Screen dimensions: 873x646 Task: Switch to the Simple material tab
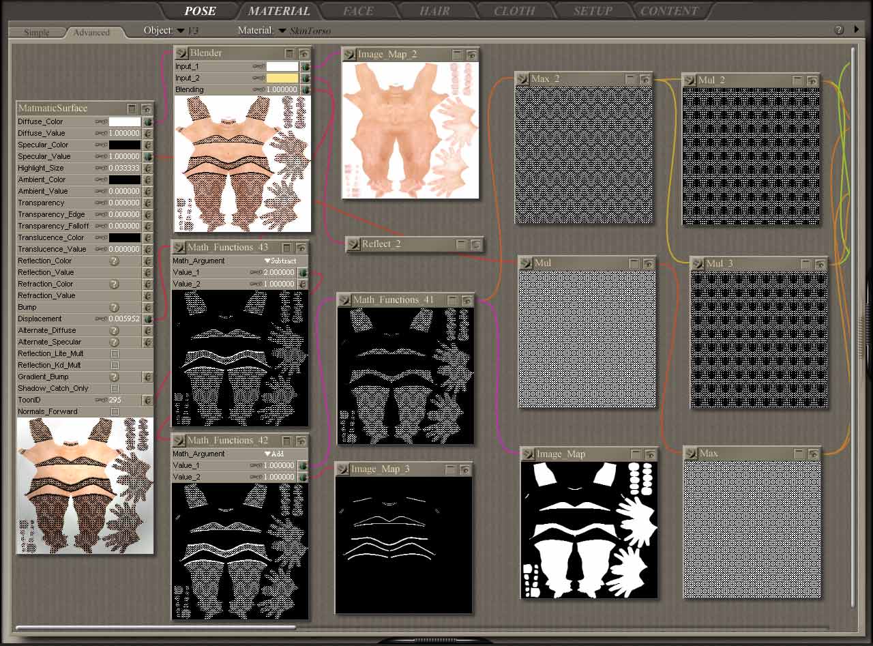(x=36, y=32)
